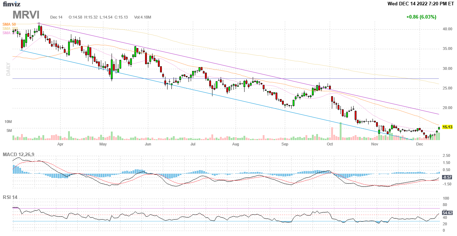Click the yellow 15.13 current price tag
The image size is (457, 236).
[447, 127]
